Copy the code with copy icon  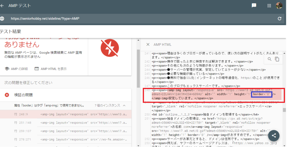coord(277,59)
